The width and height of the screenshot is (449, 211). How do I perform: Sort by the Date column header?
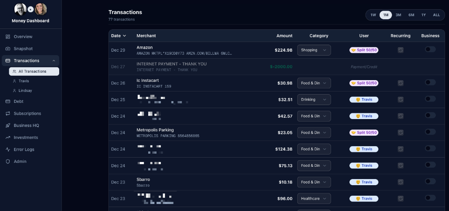pos(118,36)
